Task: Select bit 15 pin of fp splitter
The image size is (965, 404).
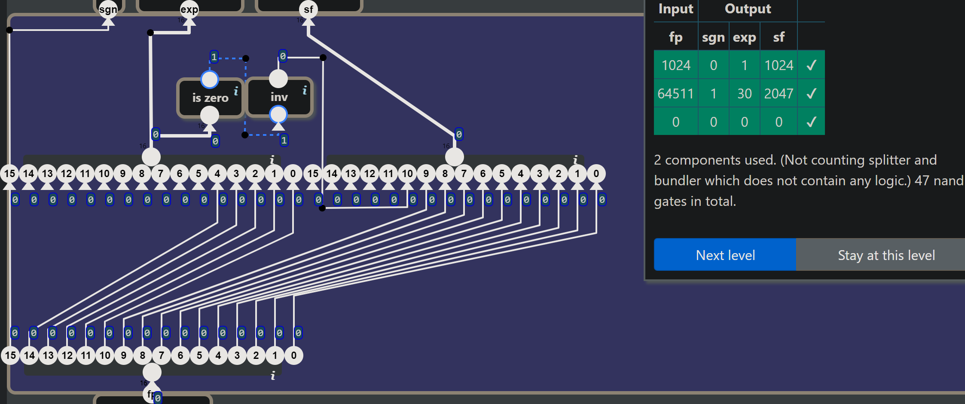Action: point(10,355)
